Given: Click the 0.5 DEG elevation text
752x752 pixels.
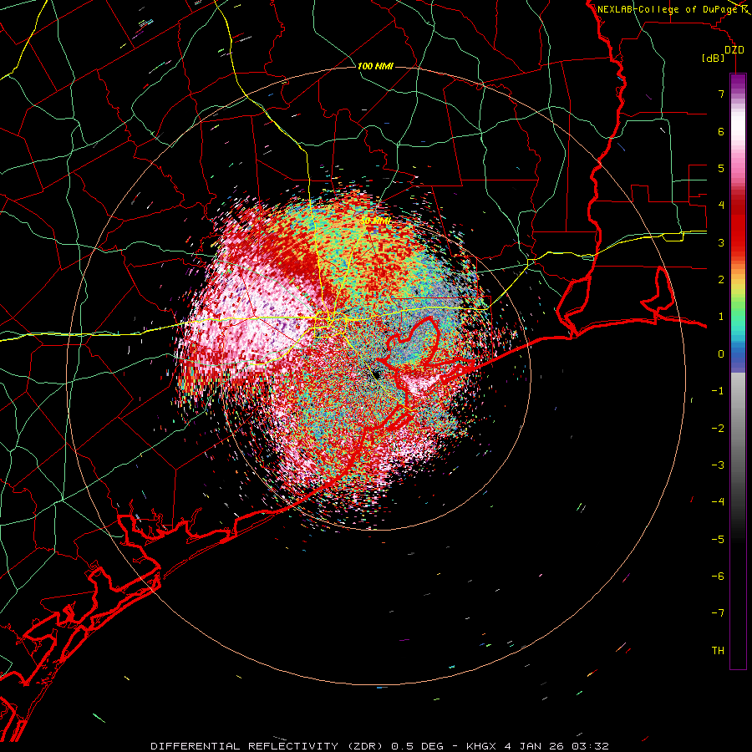Looking at the screenshot, I should click(420, 746).
